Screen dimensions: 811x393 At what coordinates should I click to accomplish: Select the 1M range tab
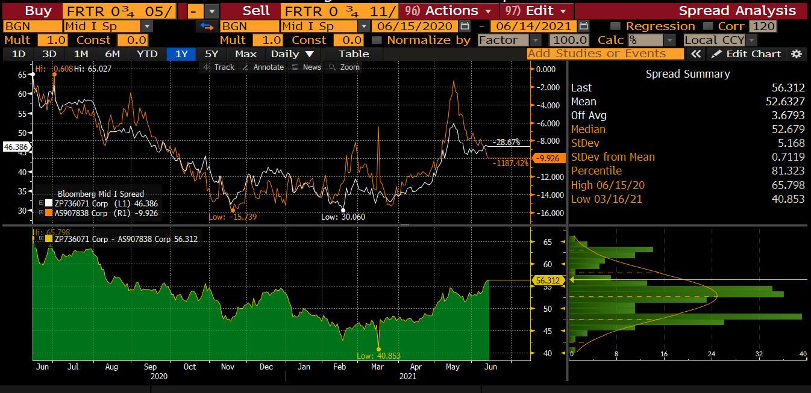pyautogui.click(x=81, y=54)
